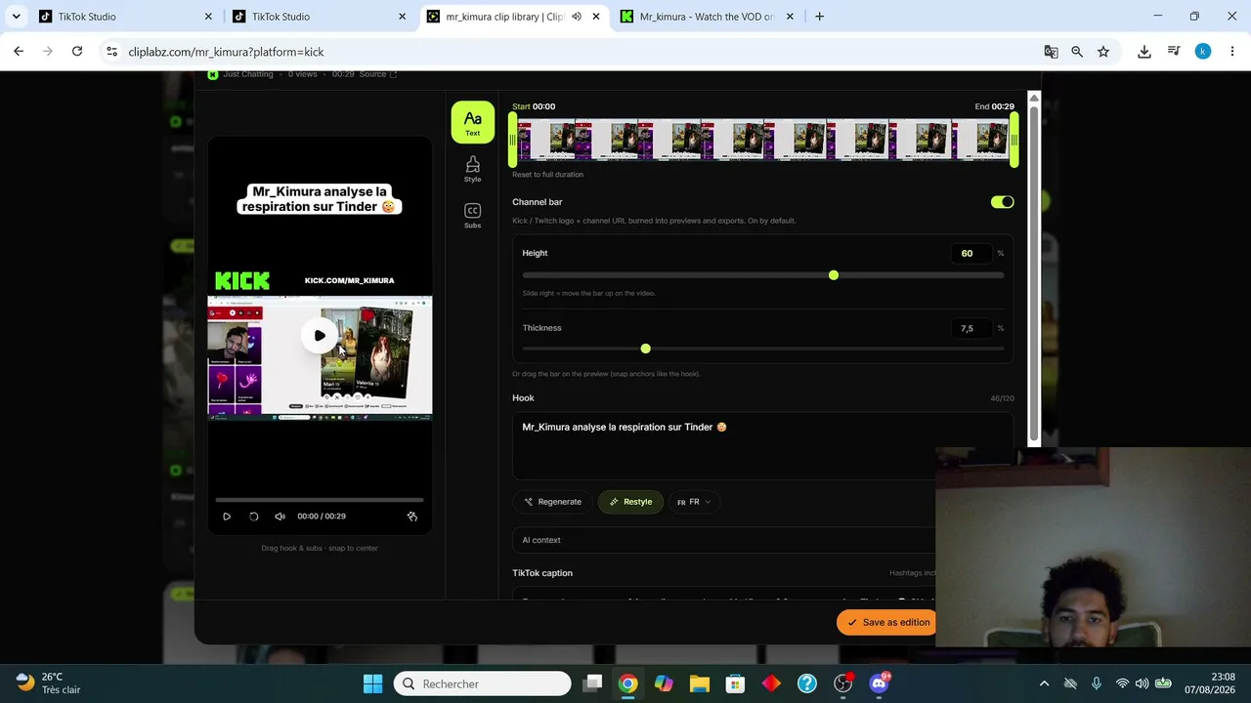
Task: Adjust the Thickness slider handle
Action: tap(645, 349)
